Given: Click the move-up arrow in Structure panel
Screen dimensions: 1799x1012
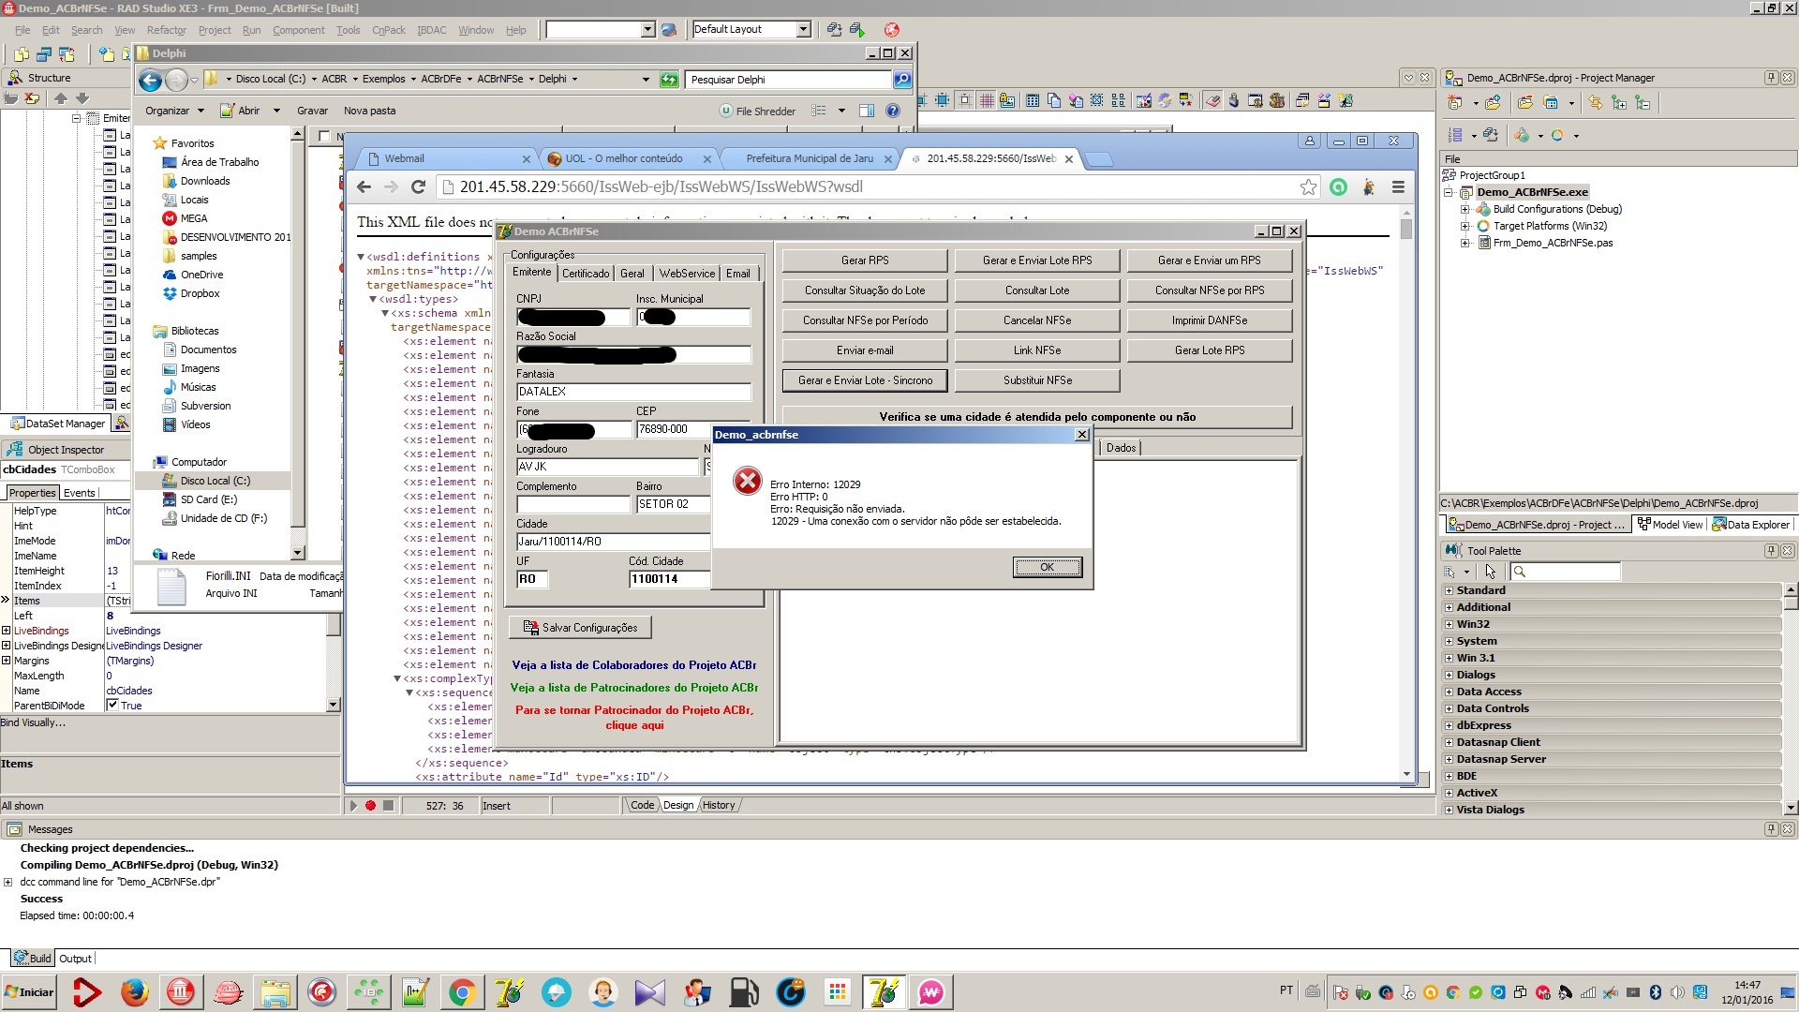Looking at the screenshot, I should tap(61, 97).
